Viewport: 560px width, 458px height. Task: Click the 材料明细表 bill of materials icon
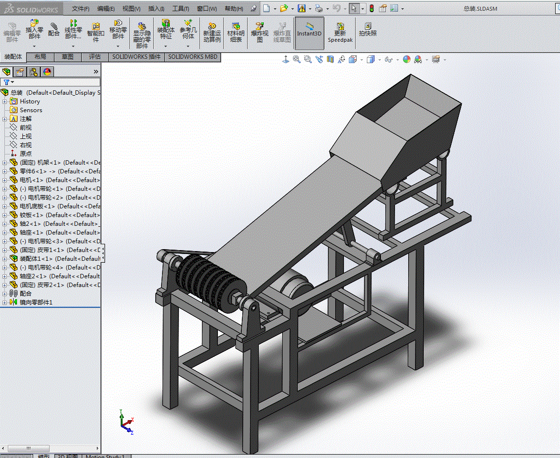(x=235, y=32)
